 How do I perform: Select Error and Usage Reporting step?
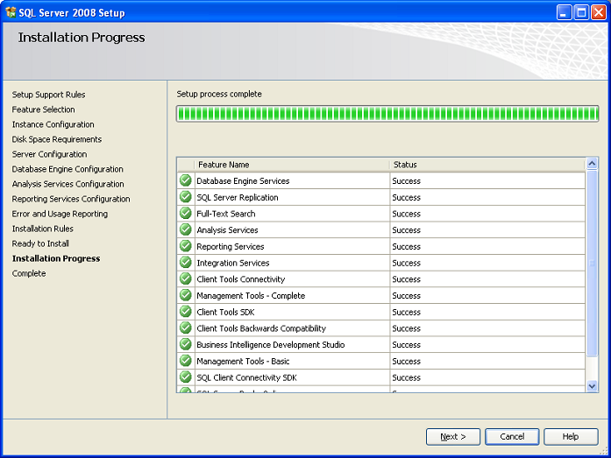pyautogui.click(x=60, y=214)
